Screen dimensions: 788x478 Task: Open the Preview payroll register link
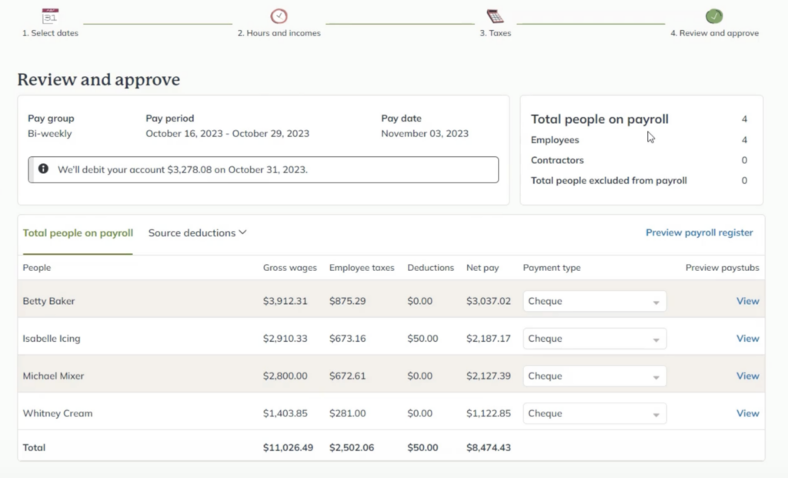tap(699, 232)
